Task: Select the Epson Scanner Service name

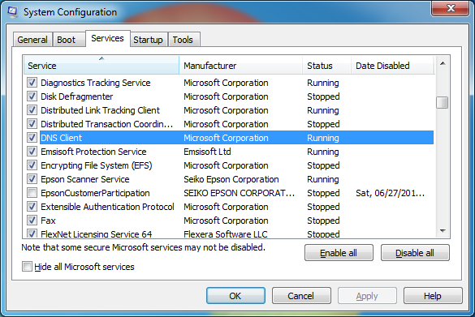Action: 84,179
